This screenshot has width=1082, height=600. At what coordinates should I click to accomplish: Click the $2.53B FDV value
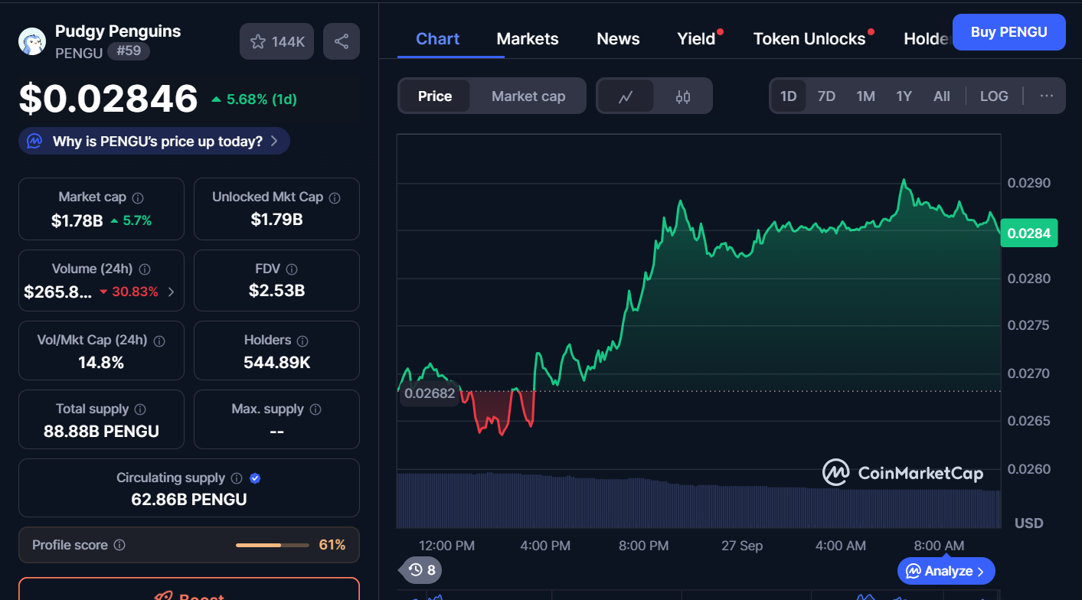pyautogui.click(x=276, y=291)
